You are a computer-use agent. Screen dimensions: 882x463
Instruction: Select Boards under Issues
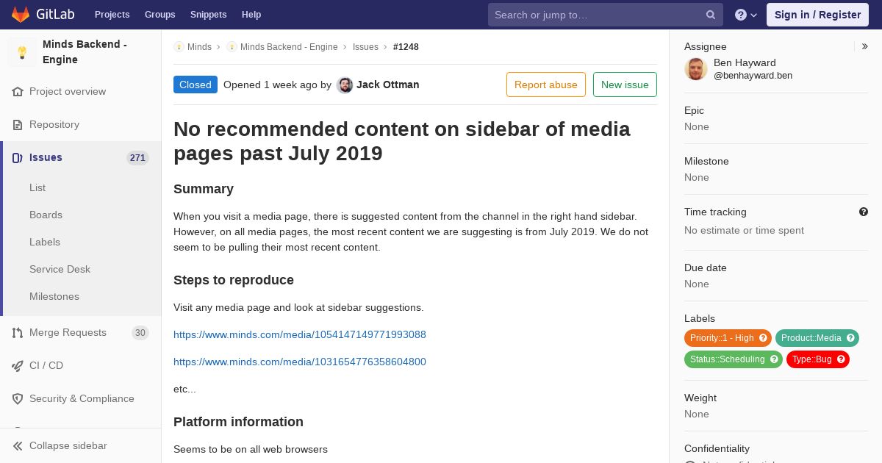coord(46,215)
